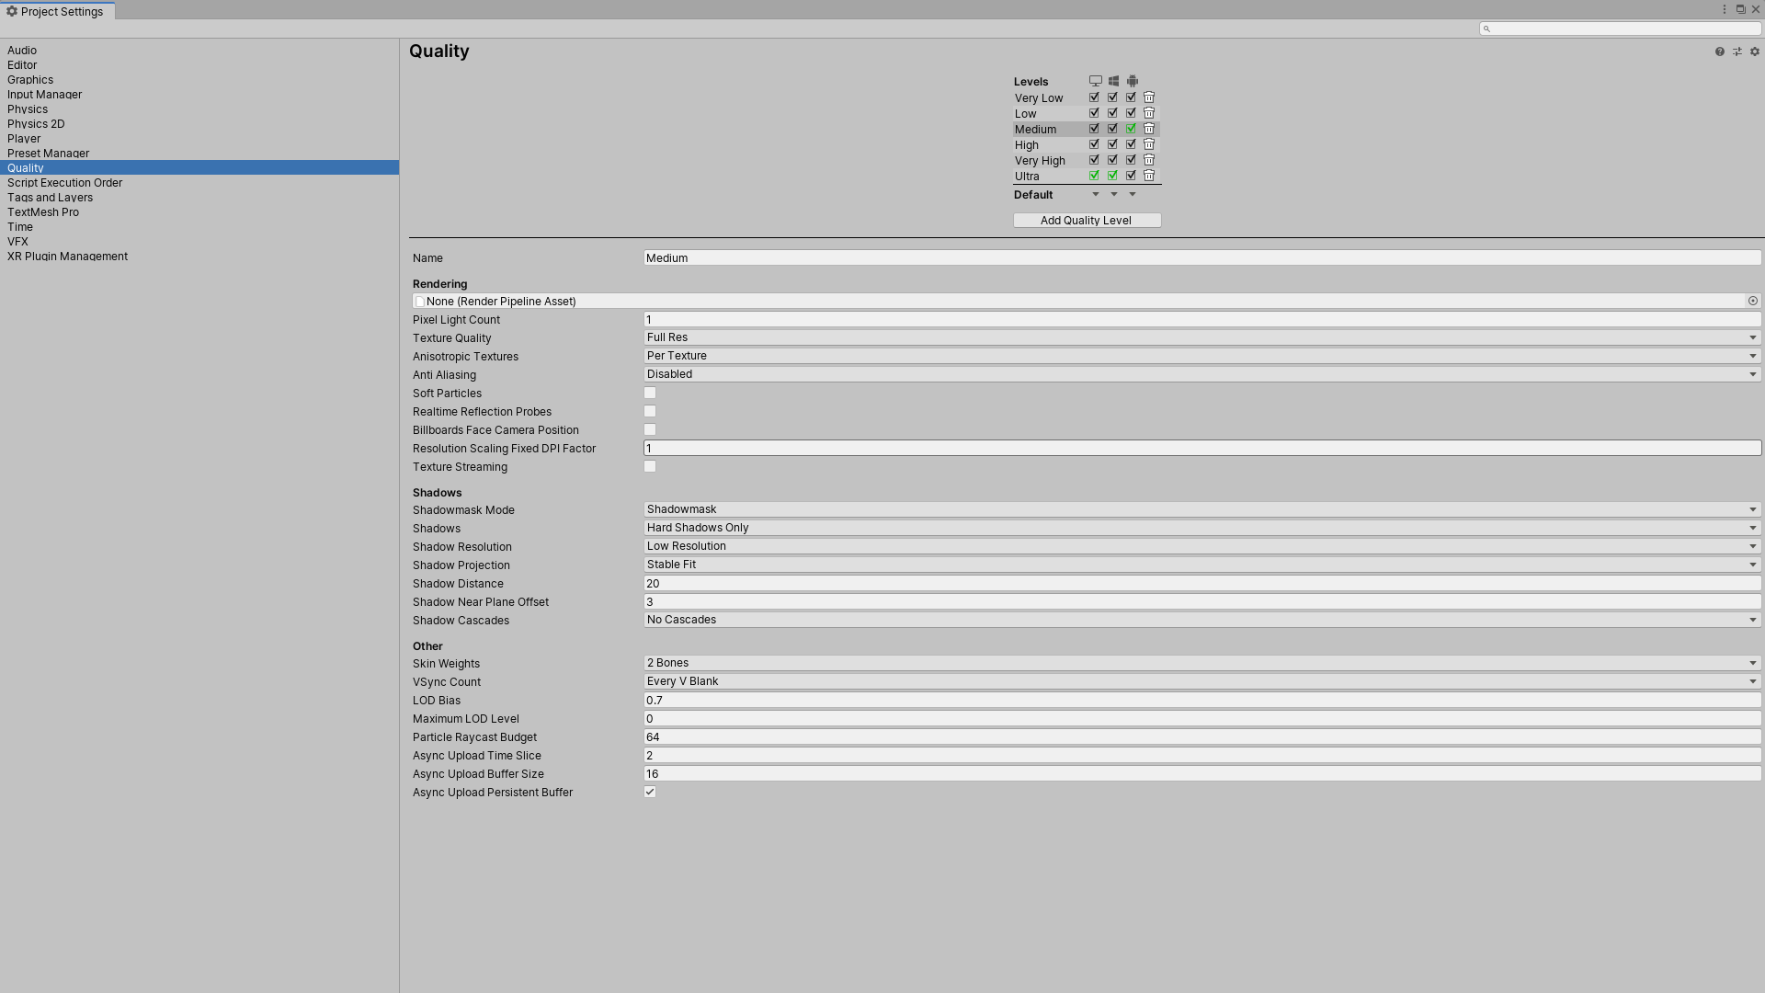Expand the Anti Aliasing dropdown

coord(1201,374)
